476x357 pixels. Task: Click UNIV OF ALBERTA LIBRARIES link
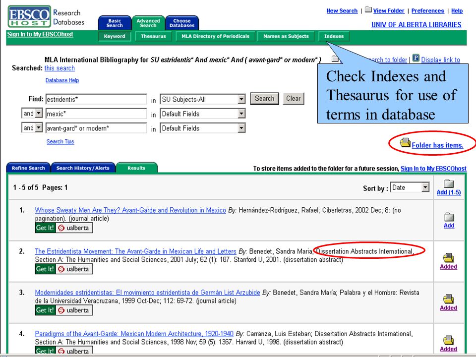tap(416, 25)
